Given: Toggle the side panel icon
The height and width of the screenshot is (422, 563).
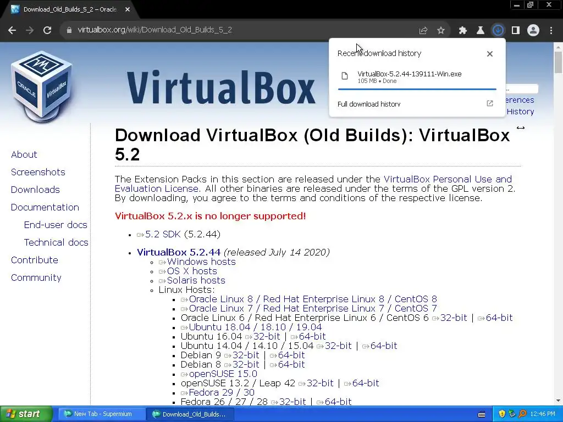Looking at the screenshot, I should click(x=516, y=31).
